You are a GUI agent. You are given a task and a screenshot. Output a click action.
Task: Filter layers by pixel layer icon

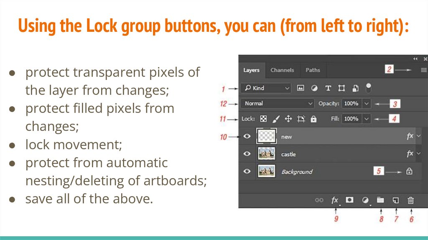[x=300, y=88]
